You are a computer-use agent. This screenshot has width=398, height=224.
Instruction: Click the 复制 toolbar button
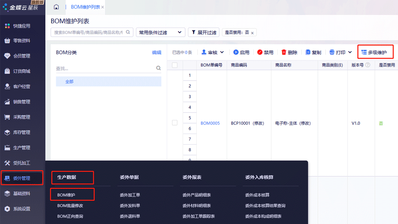point(313,52)
